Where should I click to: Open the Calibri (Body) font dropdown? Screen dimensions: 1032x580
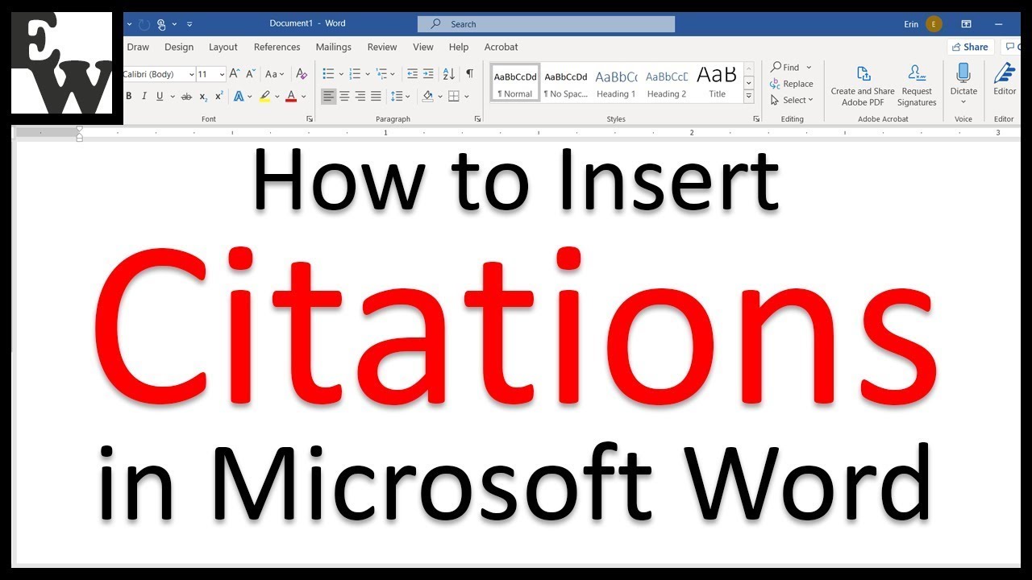[x=192, y=74]
